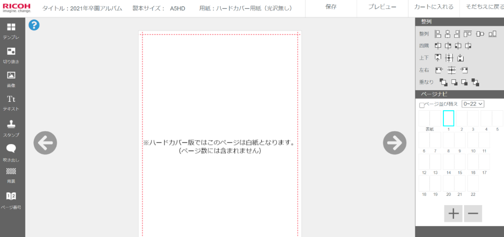Click the カートに入れる button

pyautogui.click(x=434, y=7)
